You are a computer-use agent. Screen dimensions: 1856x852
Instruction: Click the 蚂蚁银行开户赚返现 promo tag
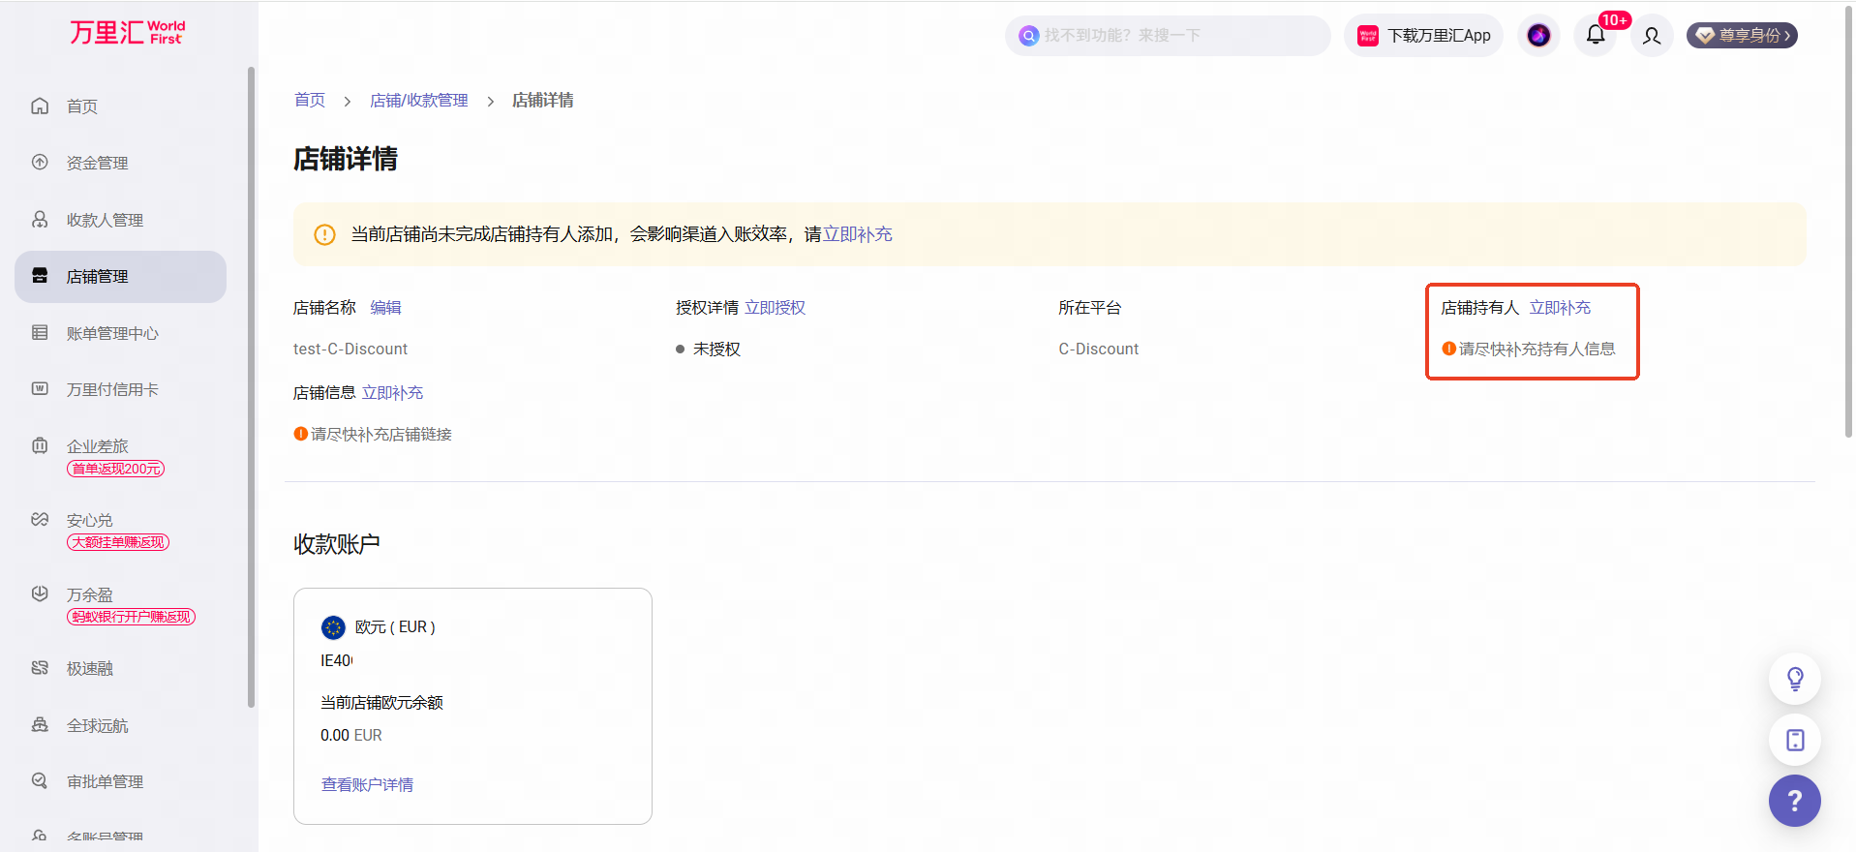point(131,617)
